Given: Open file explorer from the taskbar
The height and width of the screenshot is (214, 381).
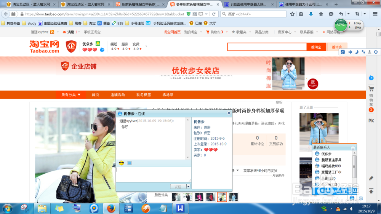Looking at the screenshot, I should pos(42,209).
